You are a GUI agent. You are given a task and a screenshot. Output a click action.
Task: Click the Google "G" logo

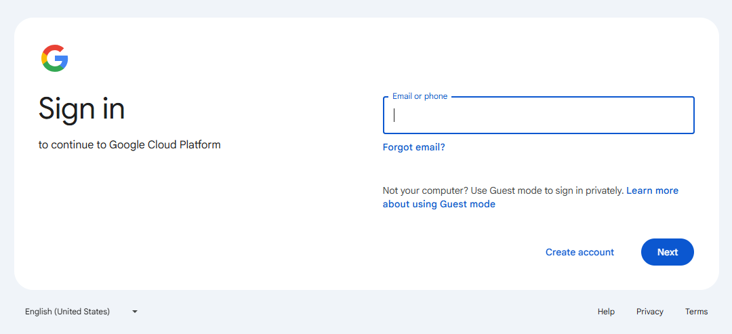coord(55,58)
